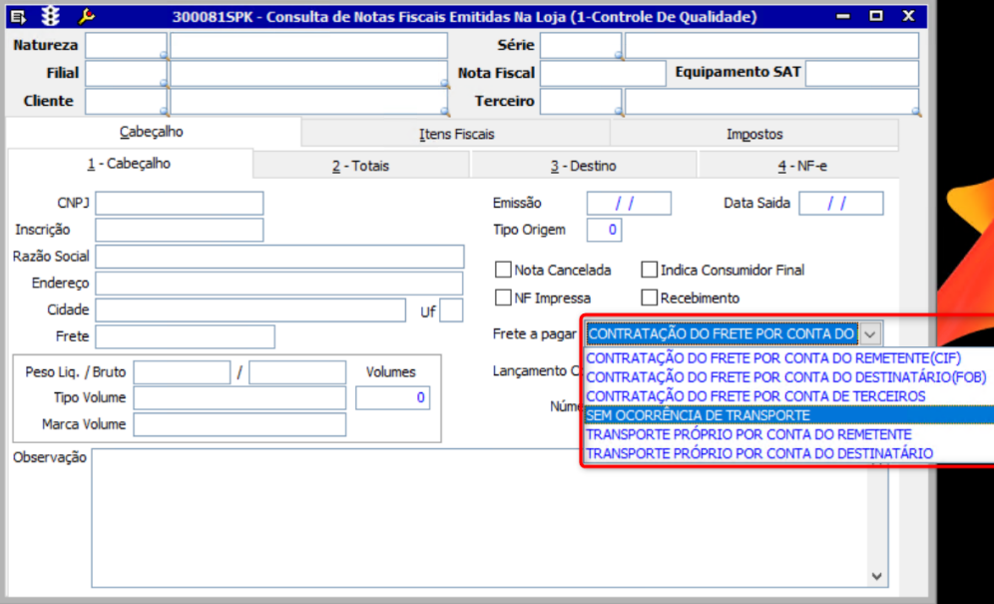The width and height of the screenshot is (994, 604).
Task: Click the exit-door icon in title bar
Action: pyautogui.click(x=20, y=17)
